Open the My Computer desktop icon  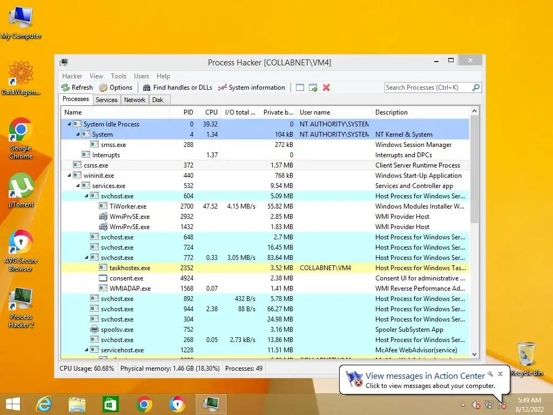pos(21,23)
